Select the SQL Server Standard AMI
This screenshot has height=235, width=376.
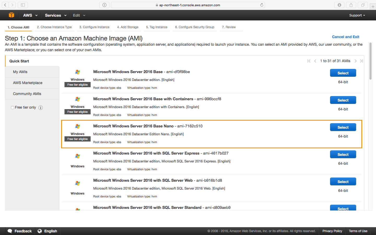[343, 208]
